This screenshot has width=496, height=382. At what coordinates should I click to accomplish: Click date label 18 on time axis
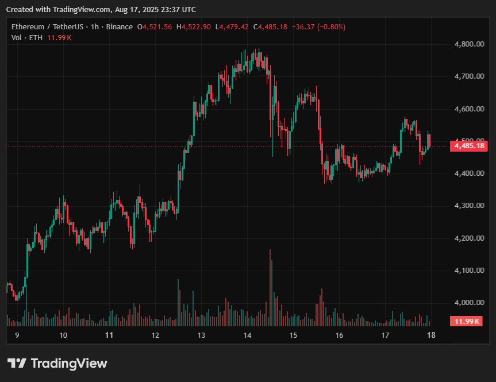point(431,335)
